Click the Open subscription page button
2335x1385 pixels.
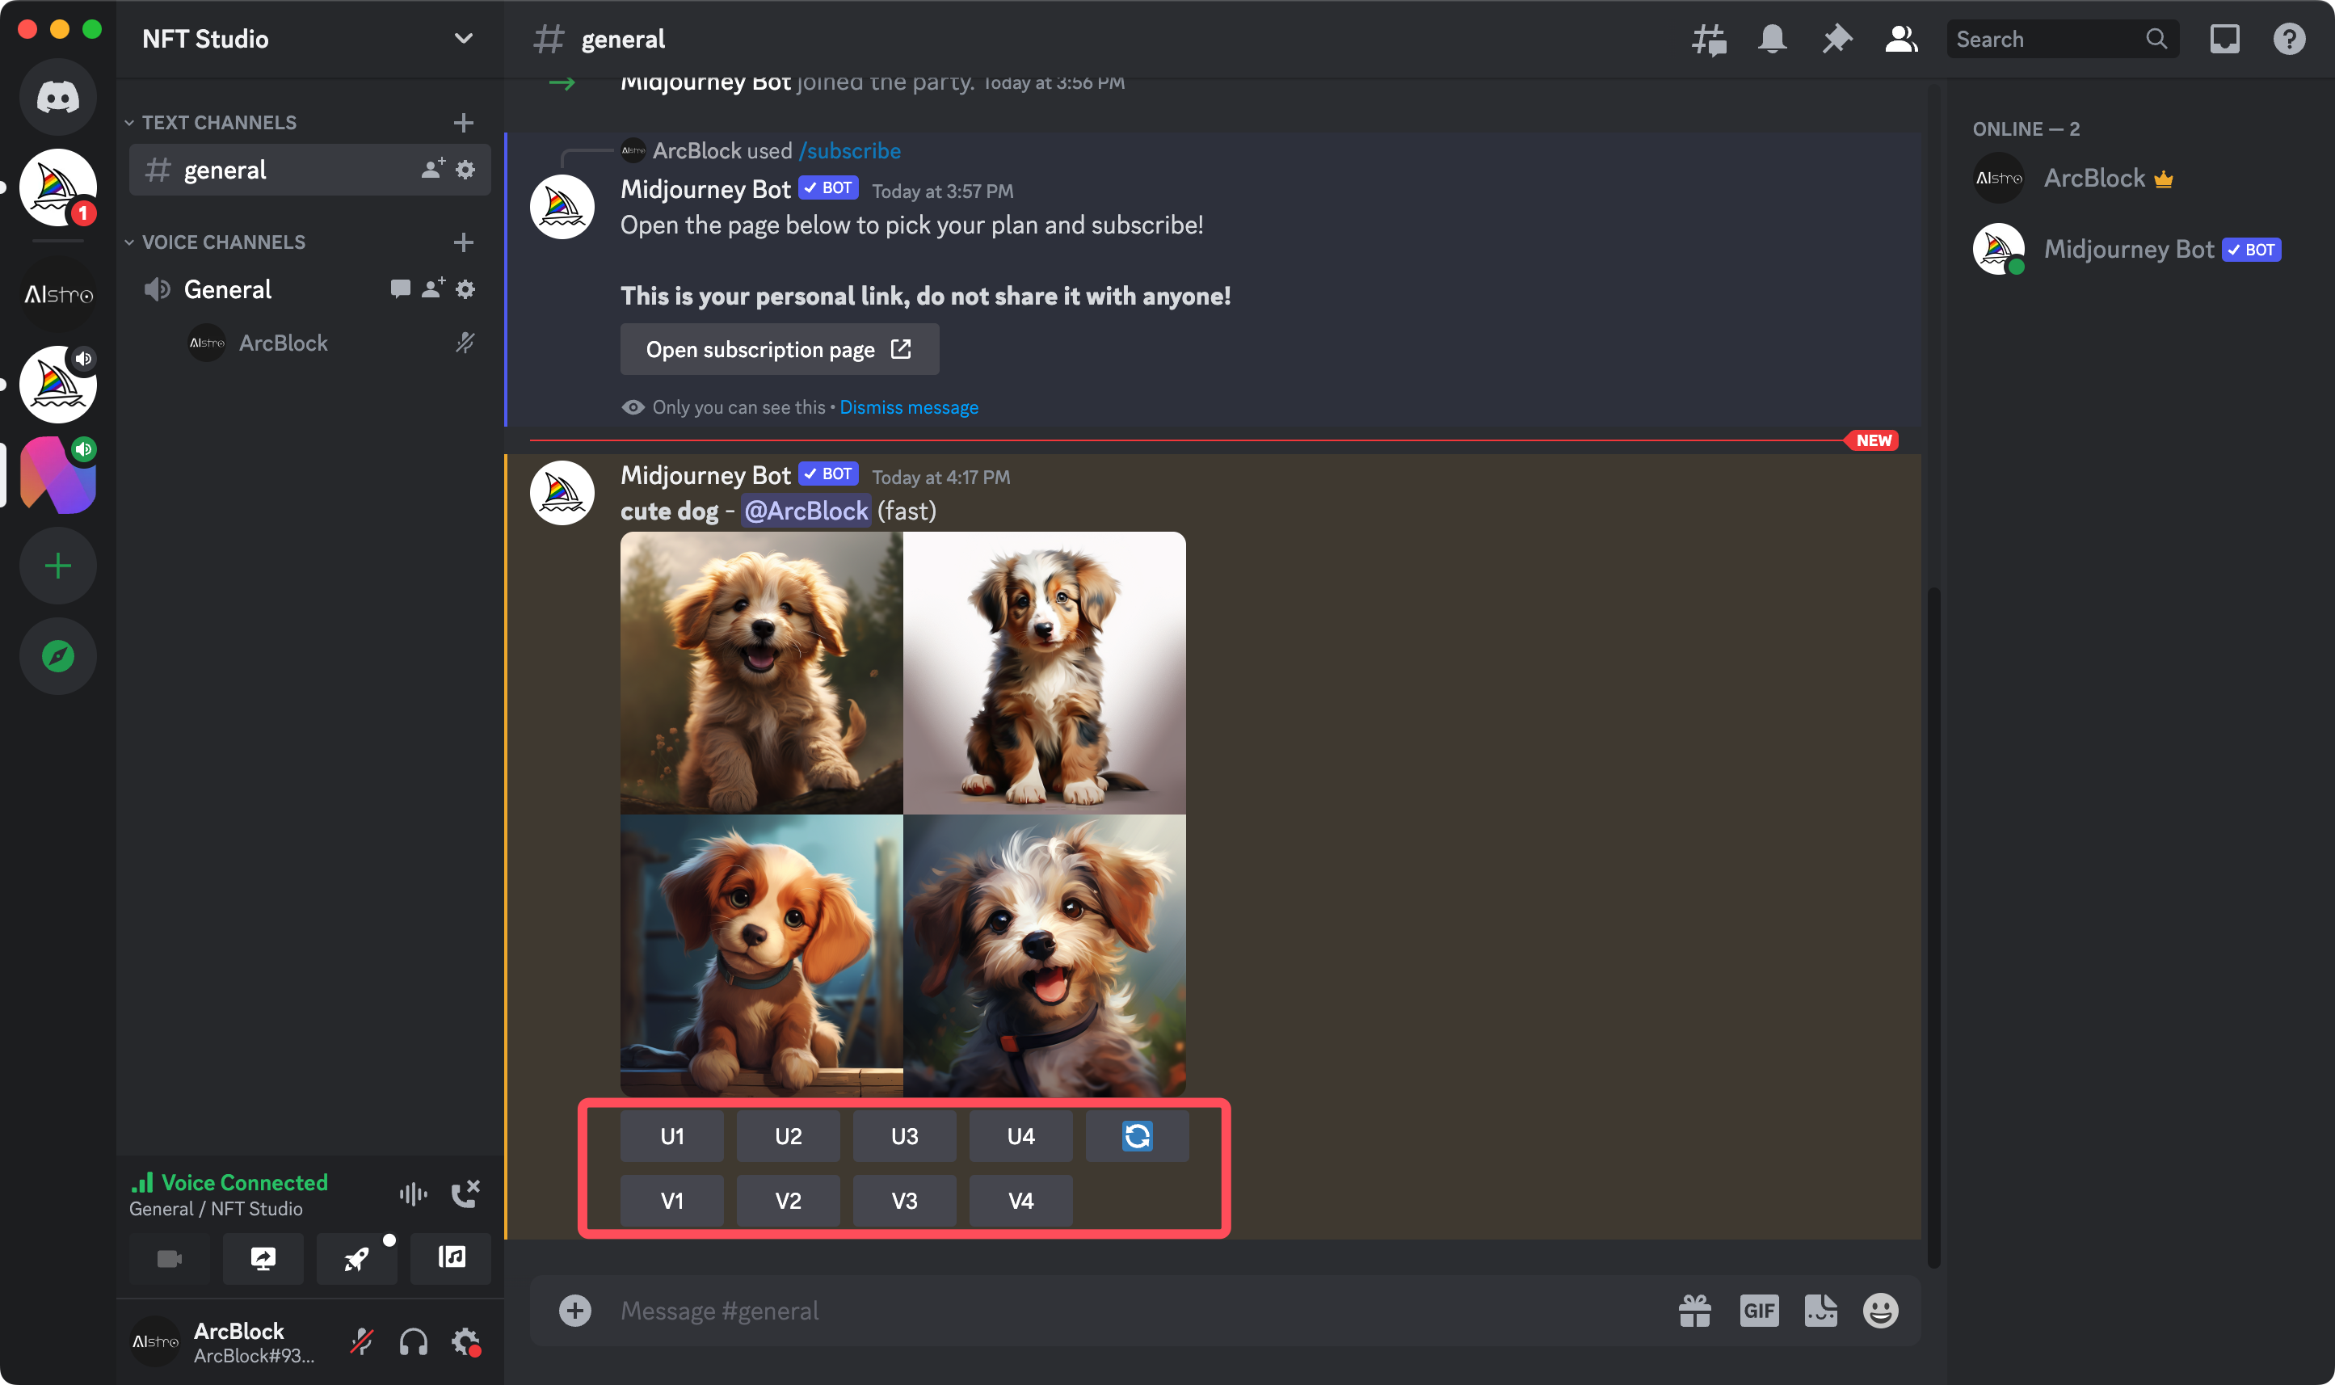[779, 349]
